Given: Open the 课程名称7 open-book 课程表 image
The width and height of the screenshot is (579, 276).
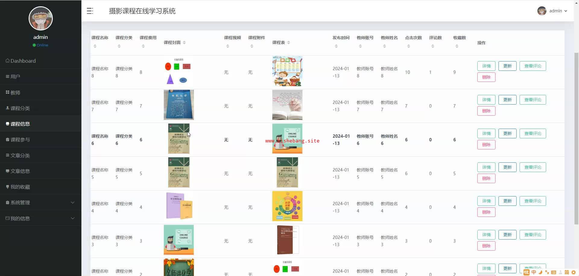Looking at the screenshot, I should [x=287, y=105].
